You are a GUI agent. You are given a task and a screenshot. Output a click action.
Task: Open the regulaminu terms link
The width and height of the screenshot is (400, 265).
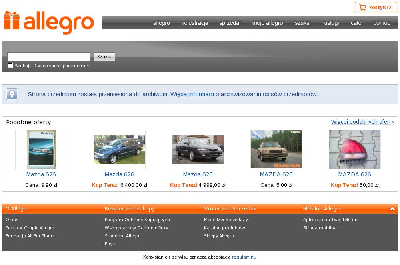pyautogui.click(x=244, y=257)
